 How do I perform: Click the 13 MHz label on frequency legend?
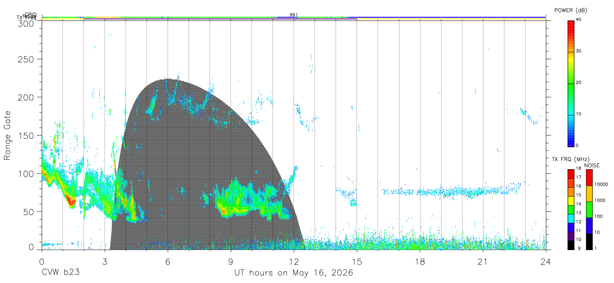point(578,213)
